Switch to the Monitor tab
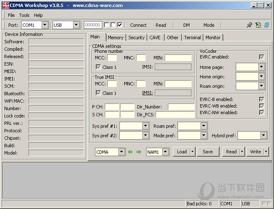This screenshot has width=274, height=209. [213, 38]
